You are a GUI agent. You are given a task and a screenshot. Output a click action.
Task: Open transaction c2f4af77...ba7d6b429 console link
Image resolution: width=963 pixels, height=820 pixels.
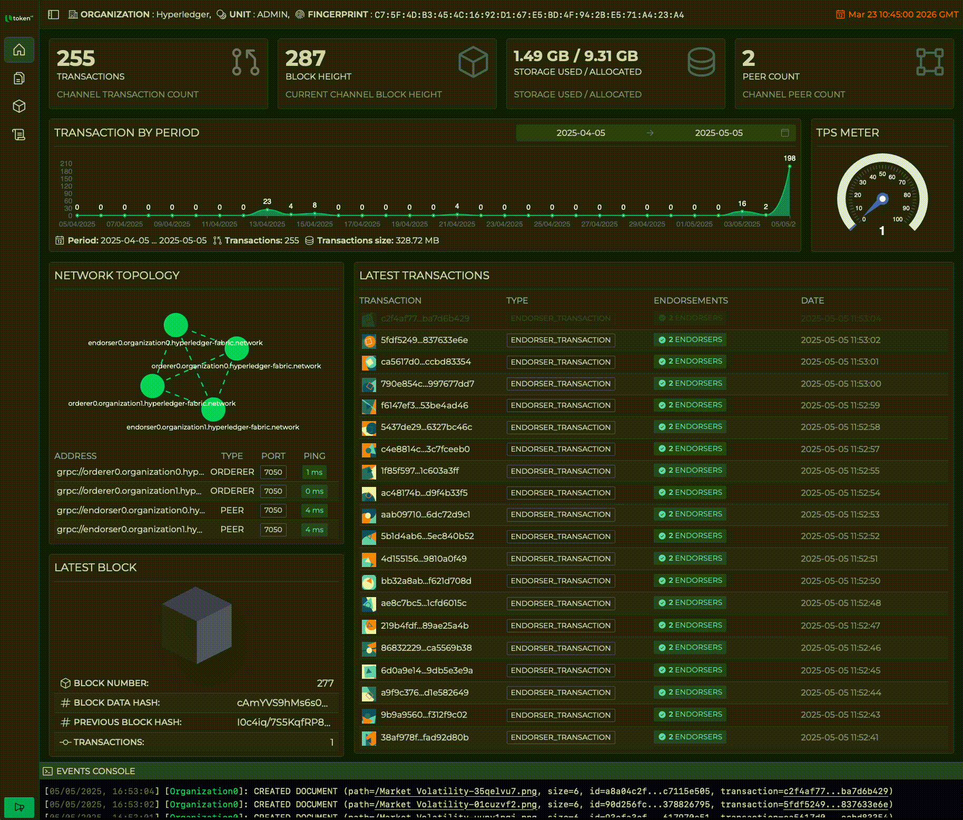(x=836, y=791)
